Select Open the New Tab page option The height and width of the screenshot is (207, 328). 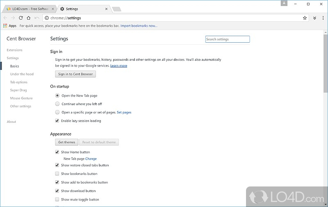[57, 96]
